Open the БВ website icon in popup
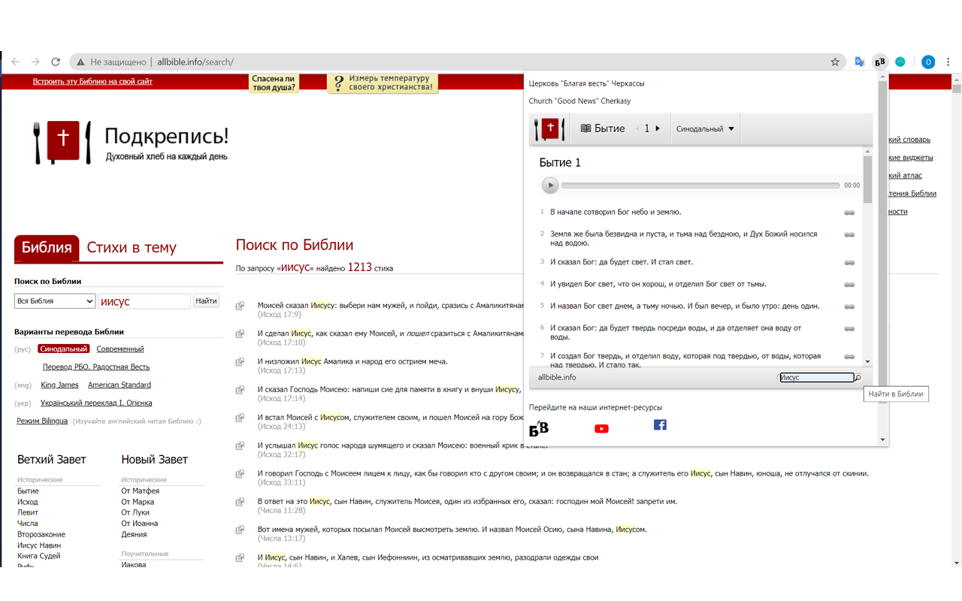The width and height of the screenshot is (962, 601). pyautogui.click(x=539, y=428)
